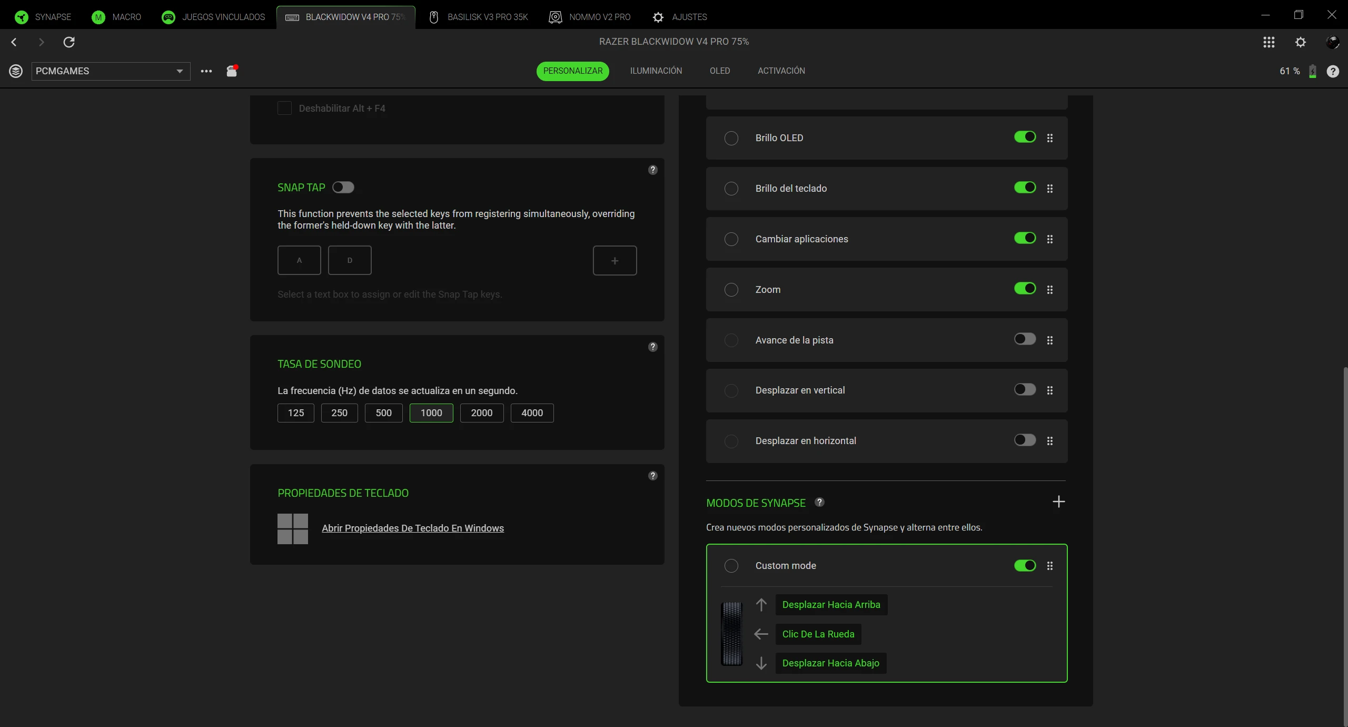
Task: Toggle the Custom mode switch
Action: [x=1025, y=566]
